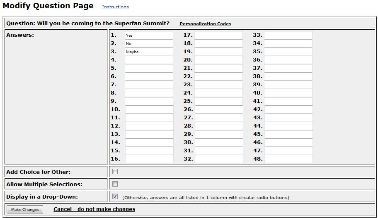
Task: Focus answer field number 48
Action: point(288,159)
